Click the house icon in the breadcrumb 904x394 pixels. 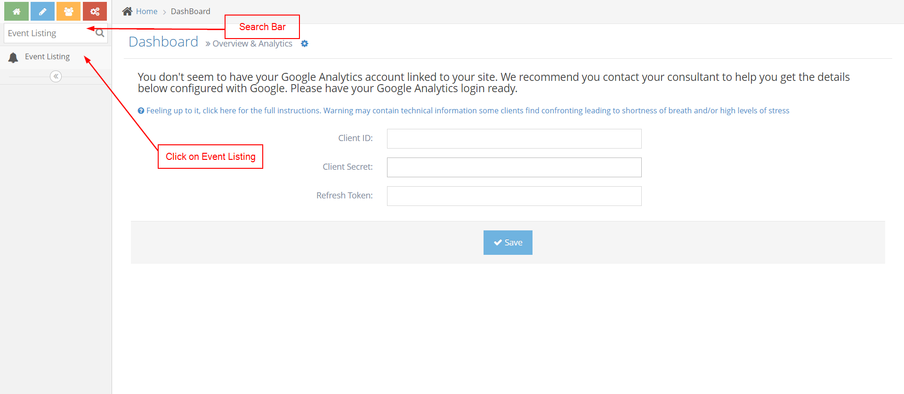[127, 11]
